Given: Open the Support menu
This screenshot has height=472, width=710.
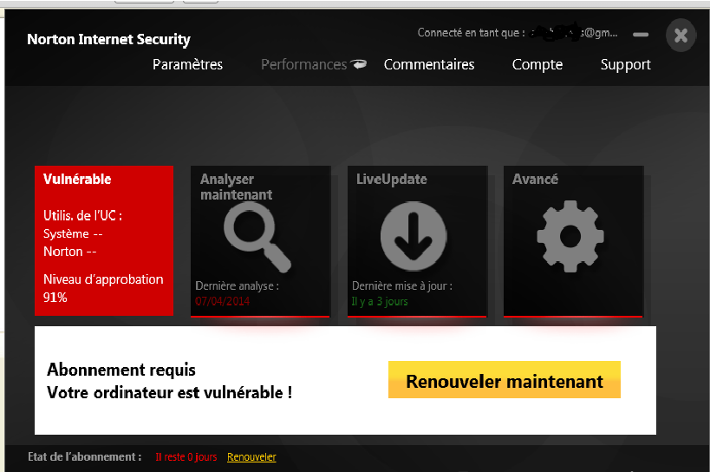Looking at the screenshot, I should 626,65.
